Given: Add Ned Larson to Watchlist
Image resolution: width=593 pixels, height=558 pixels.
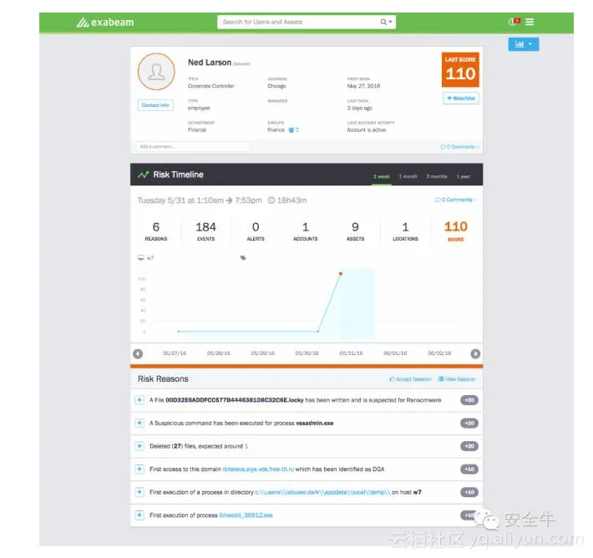Looking at the screenshot, I should (x=461, y=98).
